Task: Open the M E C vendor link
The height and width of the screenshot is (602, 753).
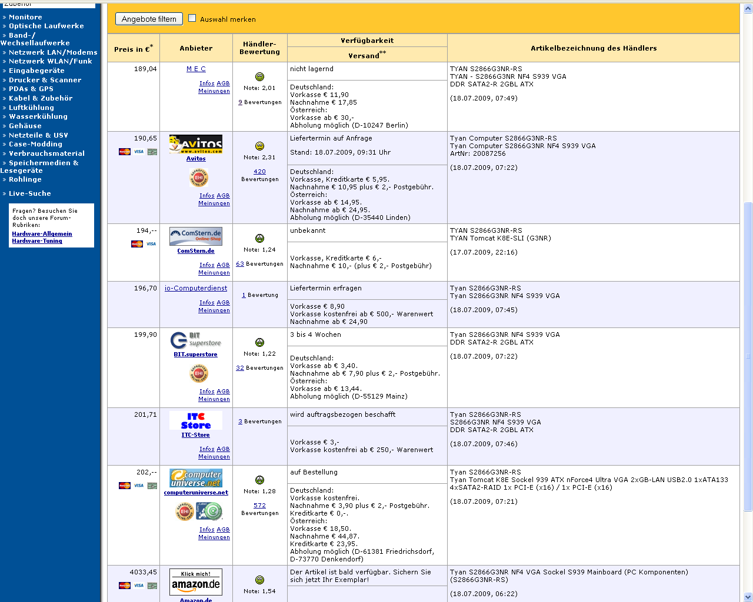Action: pos(196,69)
